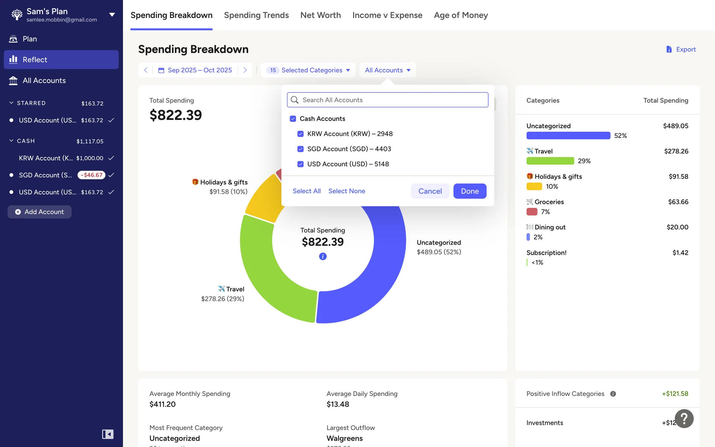
Task: Open the Net Worth tab
Action: (320, 15)
